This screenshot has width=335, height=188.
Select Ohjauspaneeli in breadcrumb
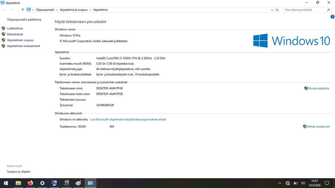(x=45, y=10)
